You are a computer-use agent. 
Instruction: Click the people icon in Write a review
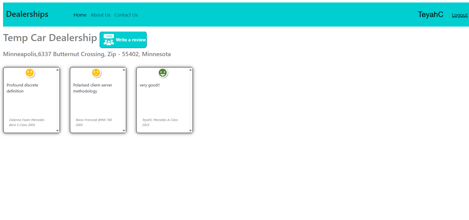[x=109, y=40]
